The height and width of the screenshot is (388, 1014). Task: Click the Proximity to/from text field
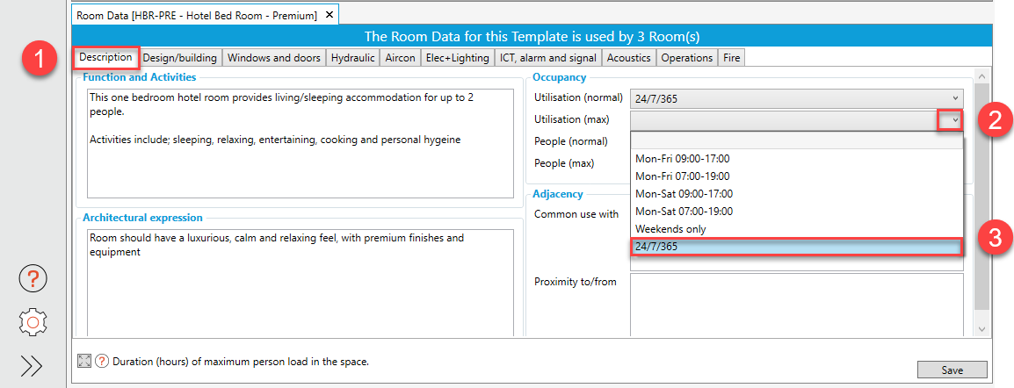tap(797, 303)
